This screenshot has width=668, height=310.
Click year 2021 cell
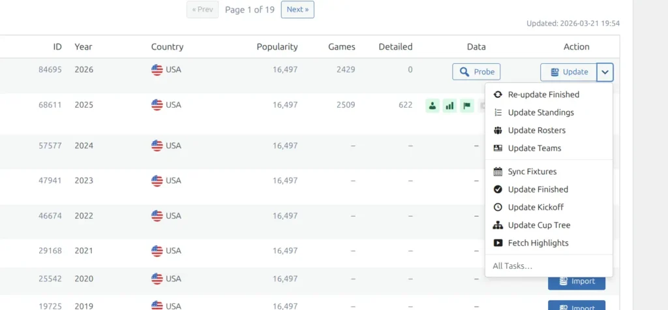click(x=83, y=251)
